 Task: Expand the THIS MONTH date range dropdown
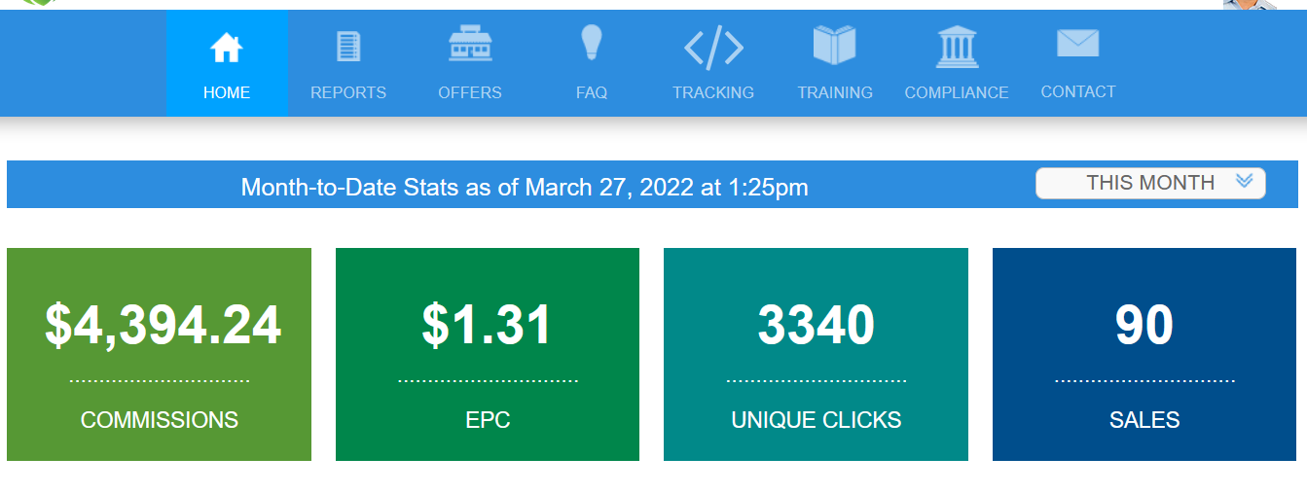[1150, 183]
